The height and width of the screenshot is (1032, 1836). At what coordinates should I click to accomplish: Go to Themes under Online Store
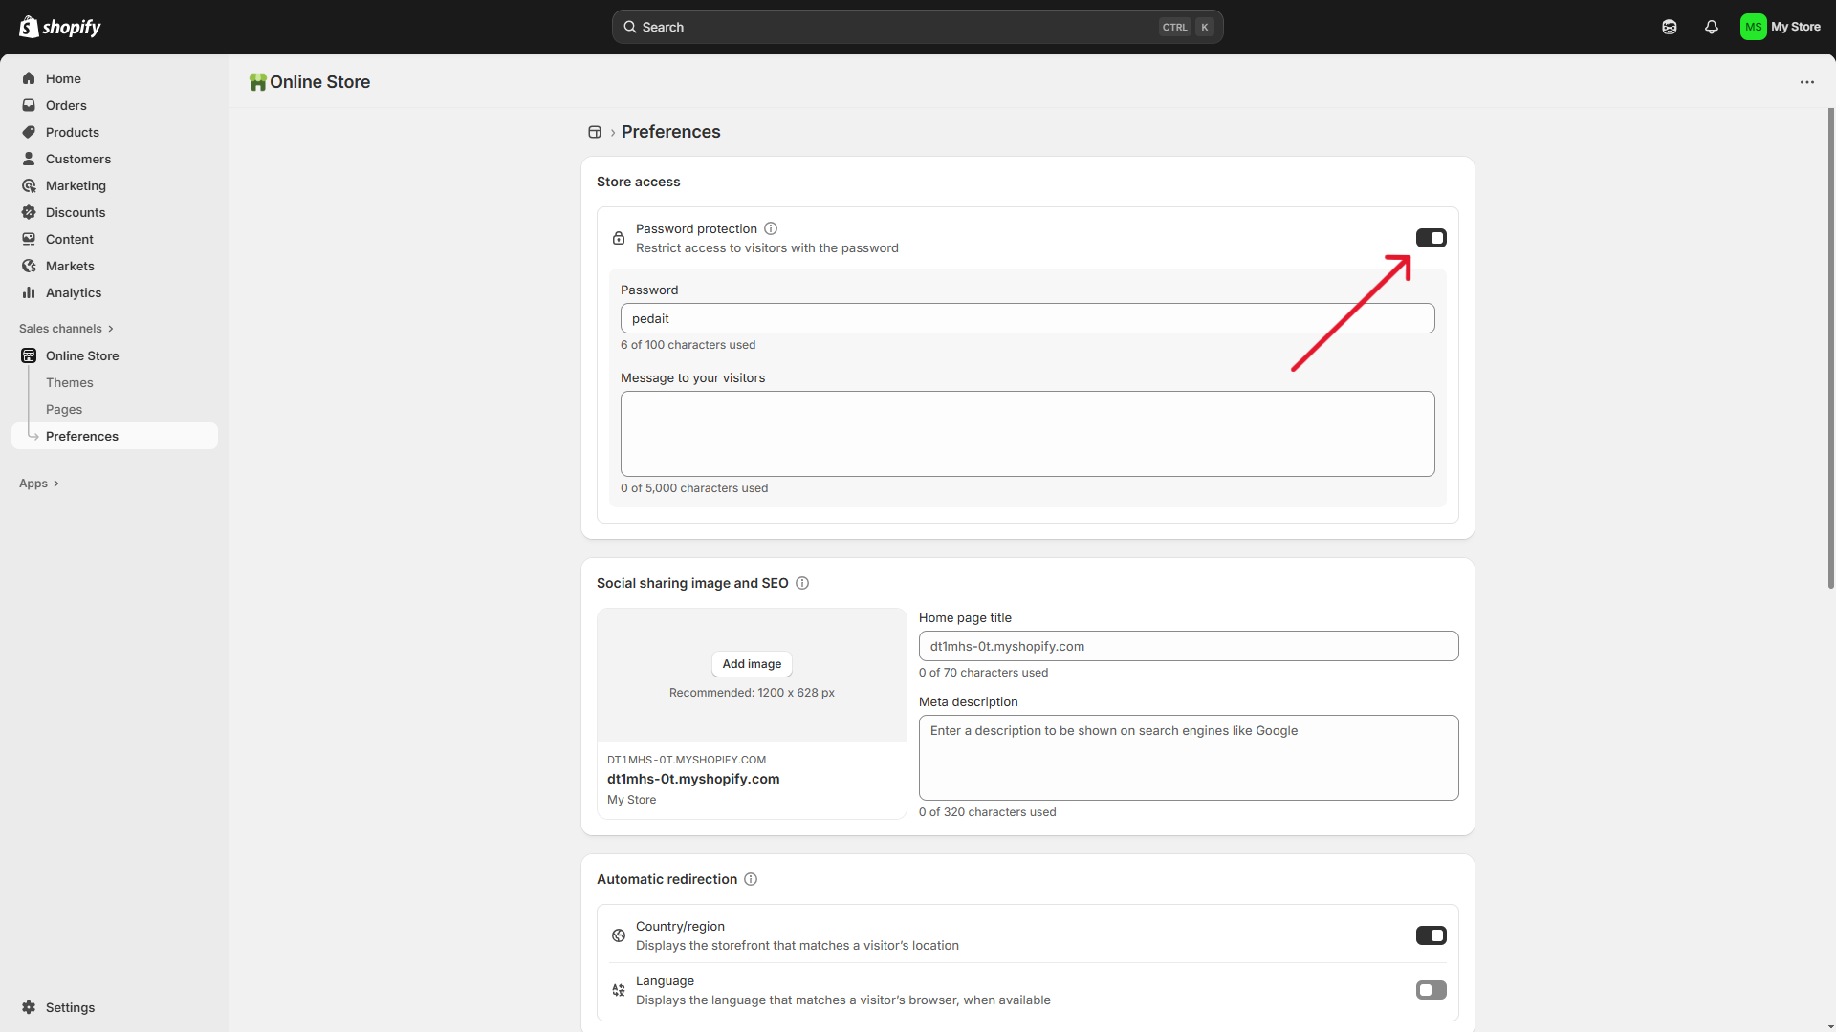pos(70,382)
